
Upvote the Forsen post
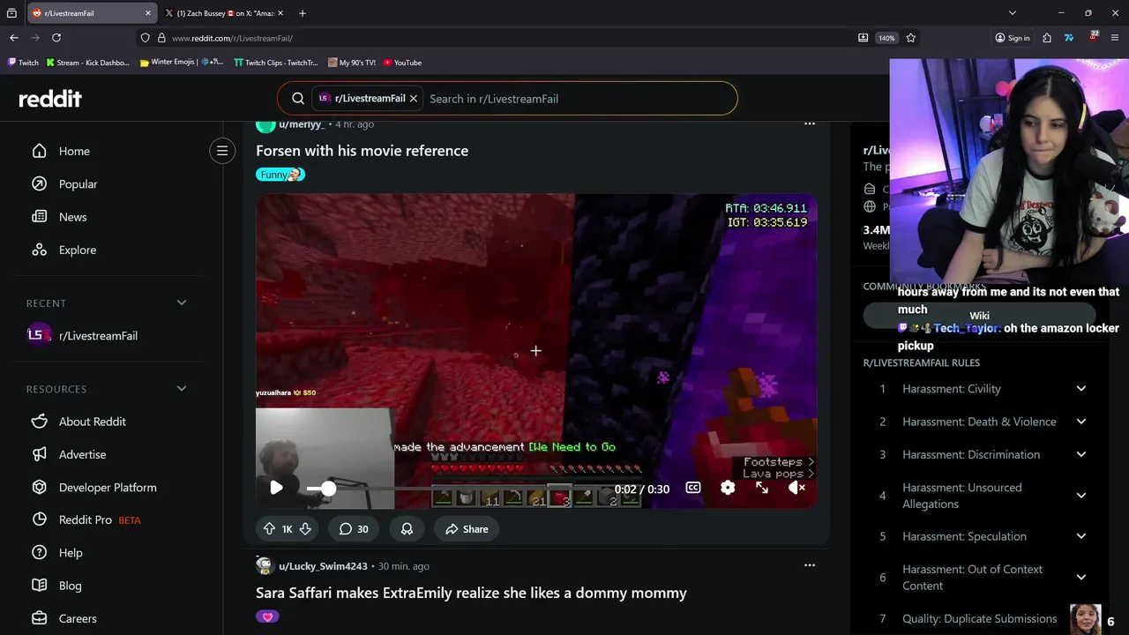270,529
